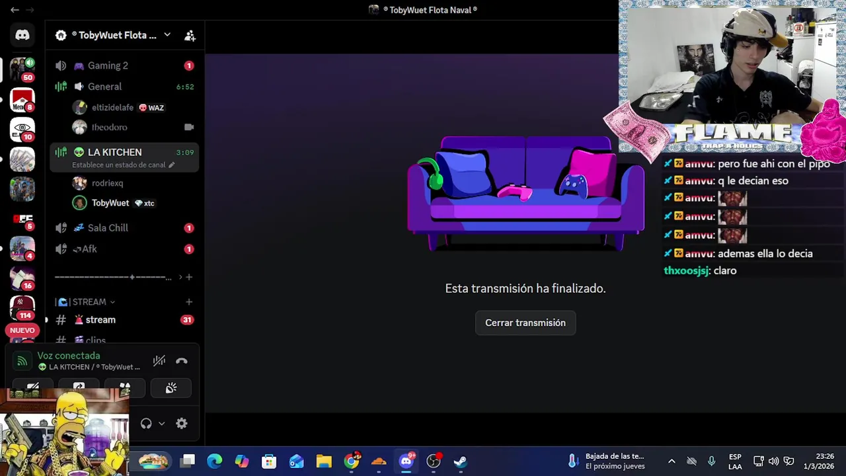Open the taskbar search beach icon
This screenshot has height=476, width=846.
pos(153,461)
